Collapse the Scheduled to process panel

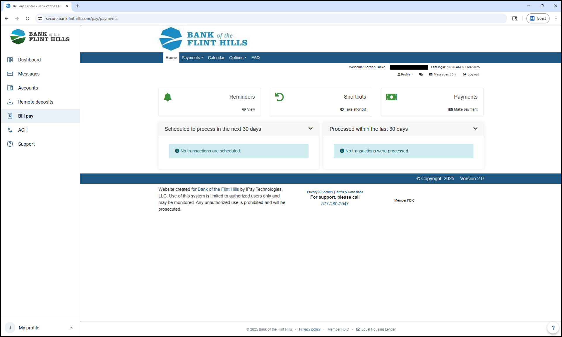[x=310, y=128]
